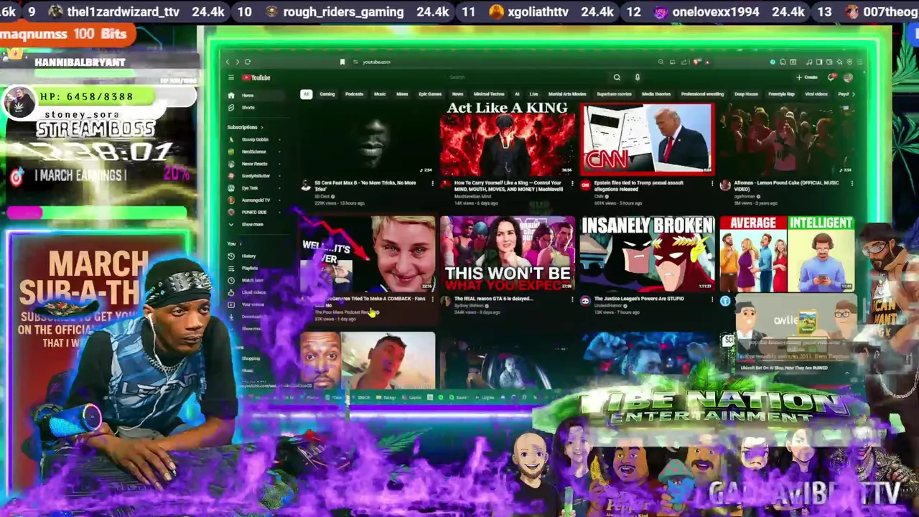919x517 pixels.
Task: Open 50 Cent No More Tricks thumbnail
Action: (x=367, y=139)
